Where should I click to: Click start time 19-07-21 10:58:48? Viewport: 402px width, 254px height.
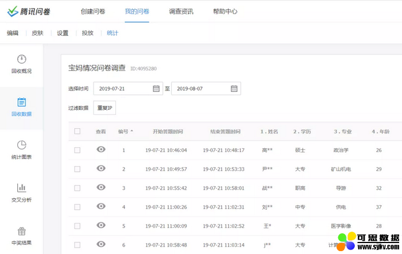tap(166, 245)
